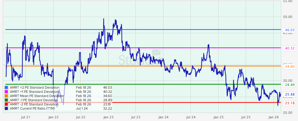Click the Jan 26 date on the x-axis

click(x=273, y=117)
